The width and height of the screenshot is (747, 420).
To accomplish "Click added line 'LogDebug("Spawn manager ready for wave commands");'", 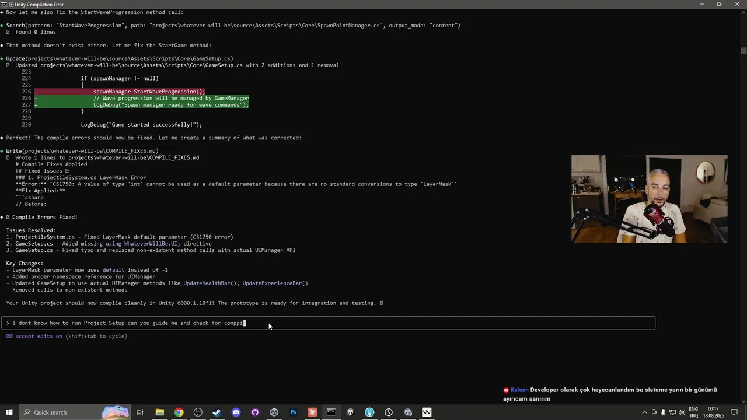I will [171, 105].
